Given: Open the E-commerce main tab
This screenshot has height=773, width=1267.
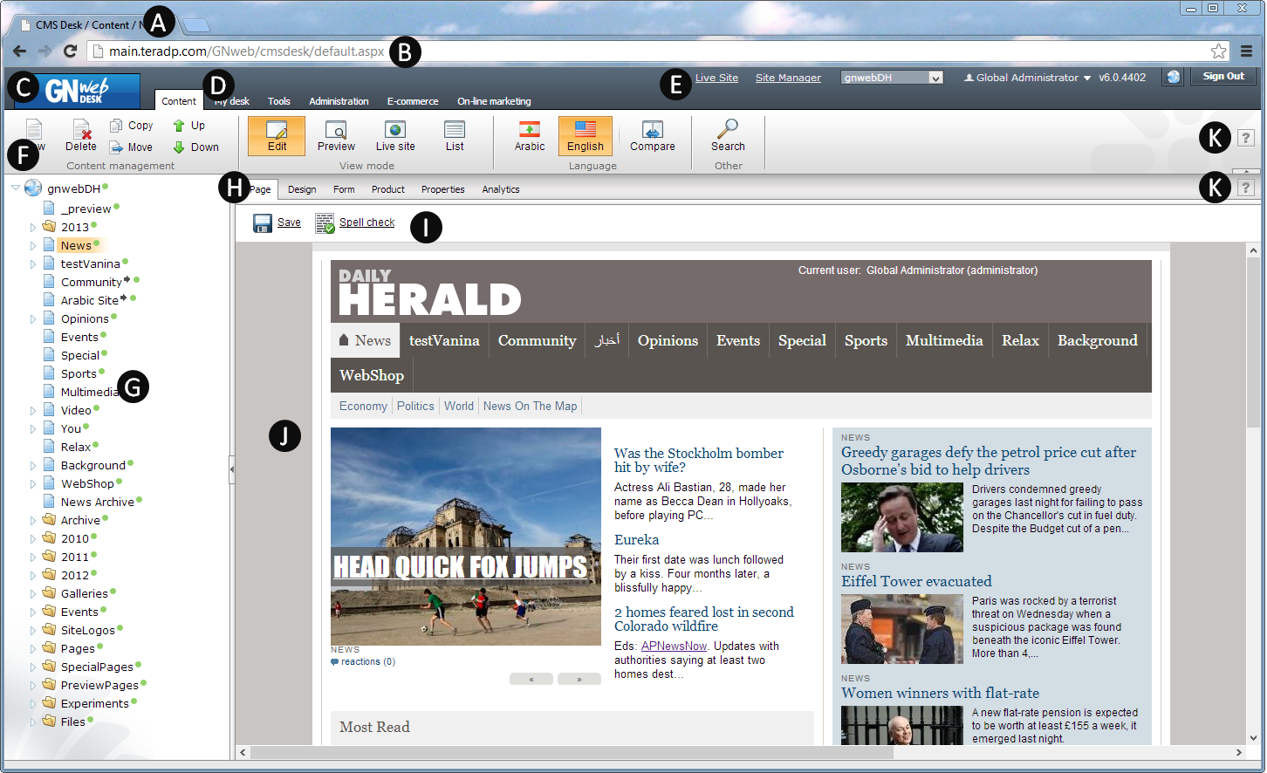Looking at the screenshot, I should [x=413, y=101].
